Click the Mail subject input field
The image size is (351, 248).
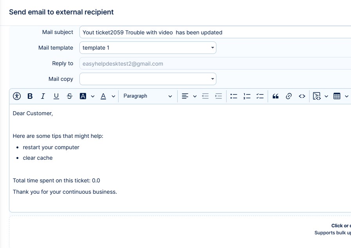pos(215,32)
